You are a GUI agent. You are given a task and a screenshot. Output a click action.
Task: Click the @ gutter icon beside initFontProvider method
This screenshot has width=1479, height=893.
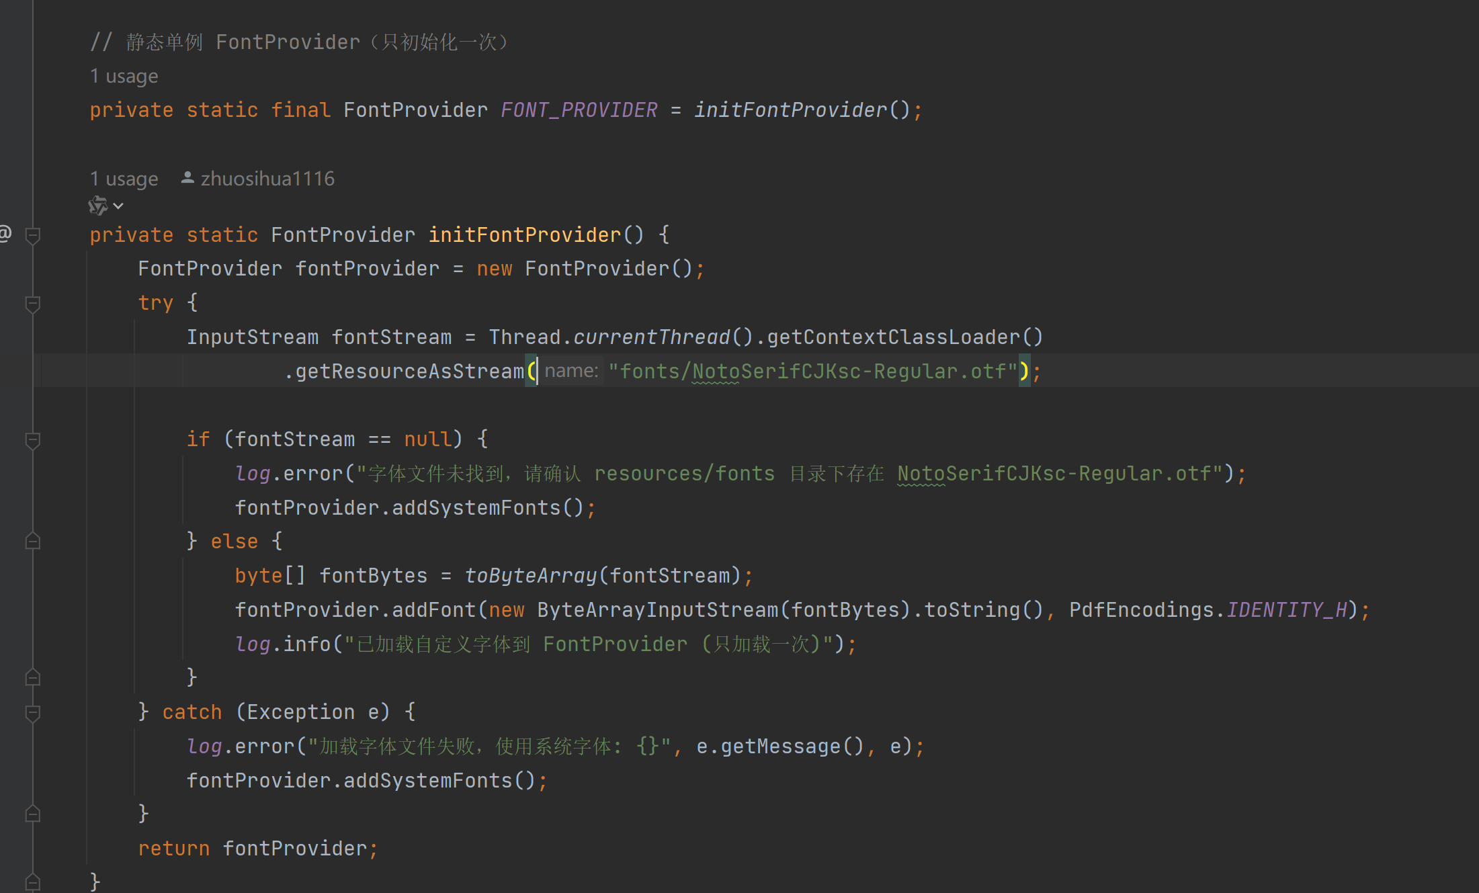(5, 233)
